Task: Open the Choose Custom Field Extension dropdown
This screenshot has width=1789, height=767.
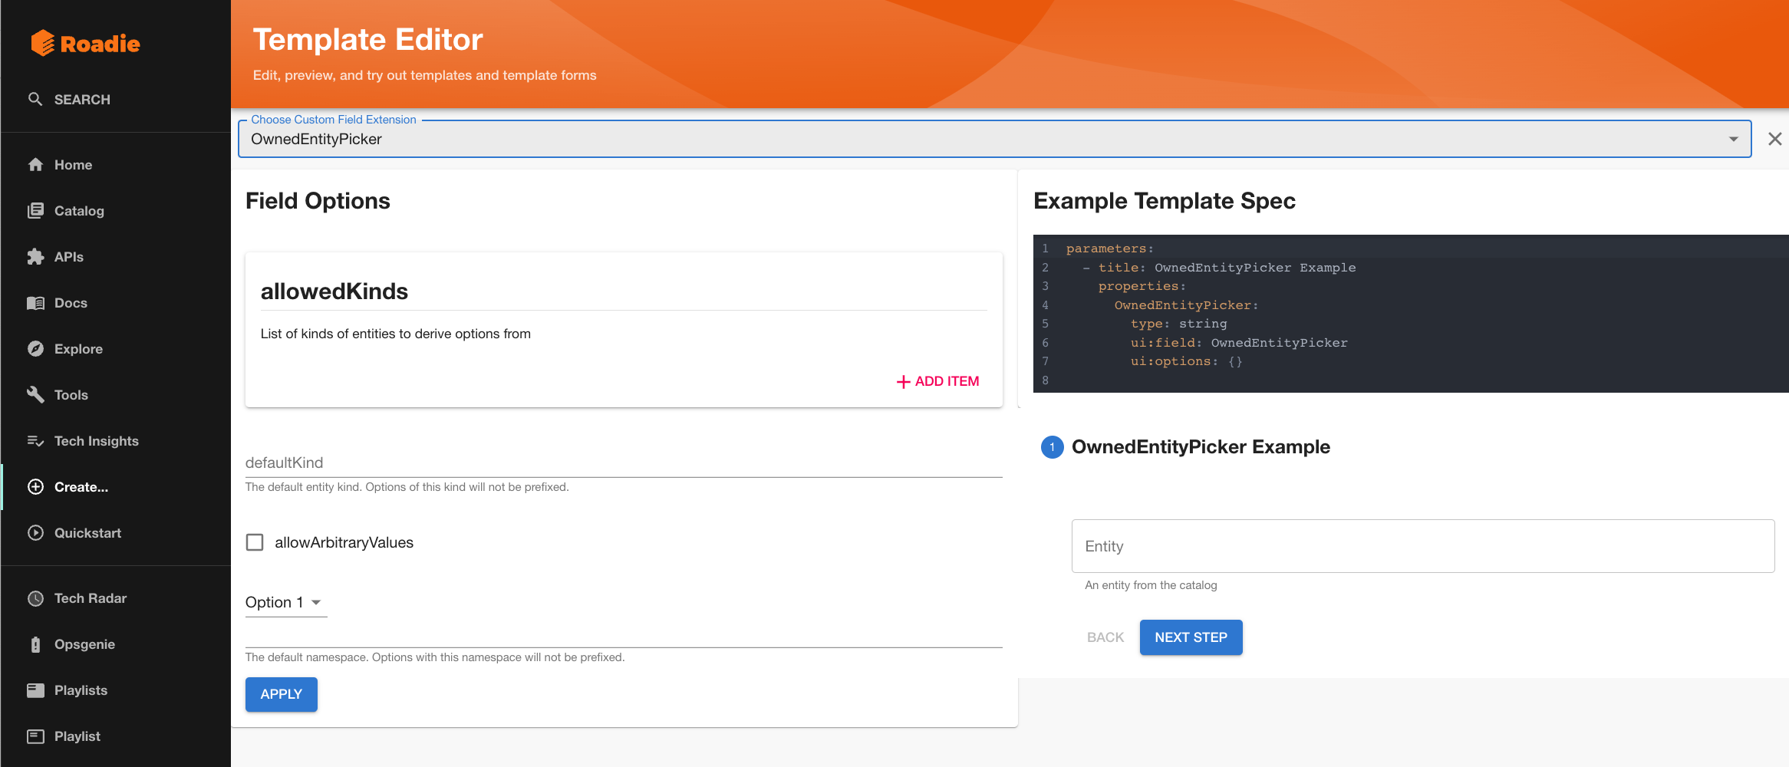Action: (x=994, y=139)
